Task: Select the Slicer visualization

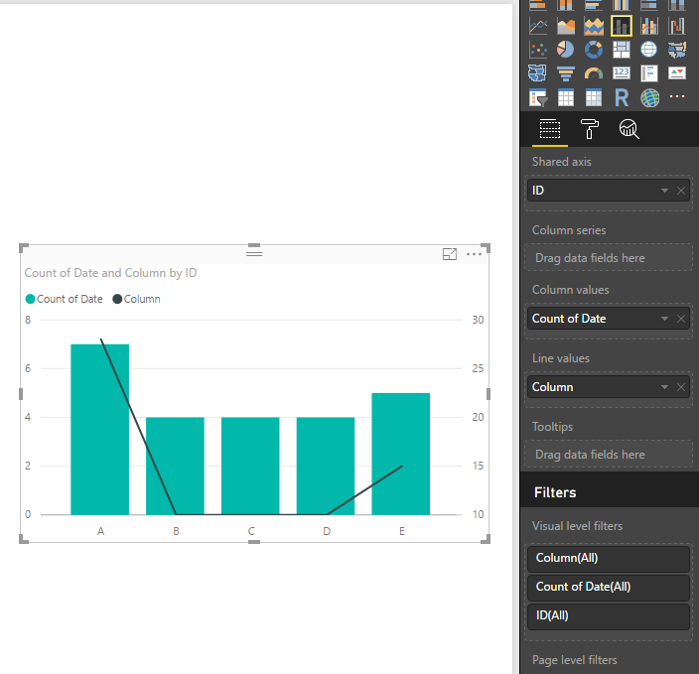Action: tap(538, 97)
